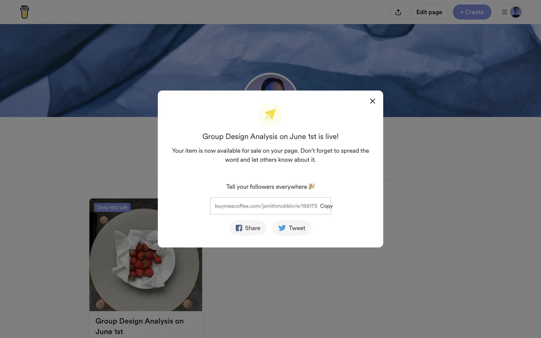Viewport: 541px width, 338px height.
Task: Click the profile picture behind the dialog
Action: [x=270, y=82]
